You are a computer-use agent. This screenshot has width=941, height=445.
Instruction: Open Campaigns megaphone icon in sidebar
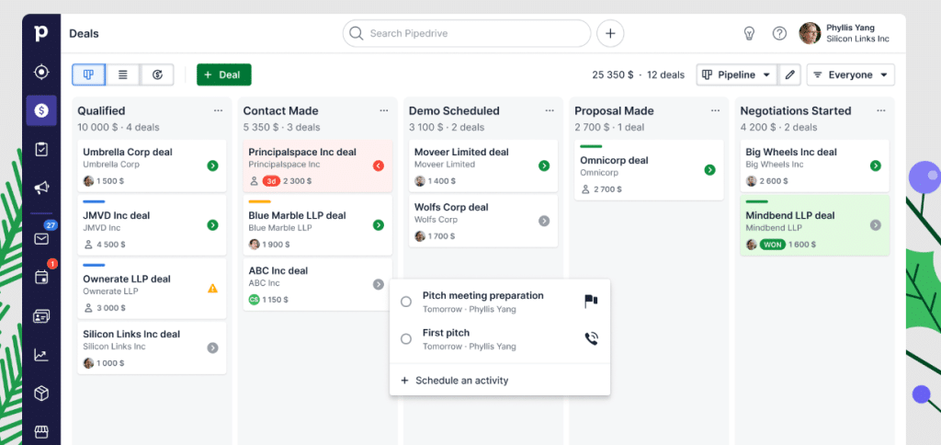40,188
